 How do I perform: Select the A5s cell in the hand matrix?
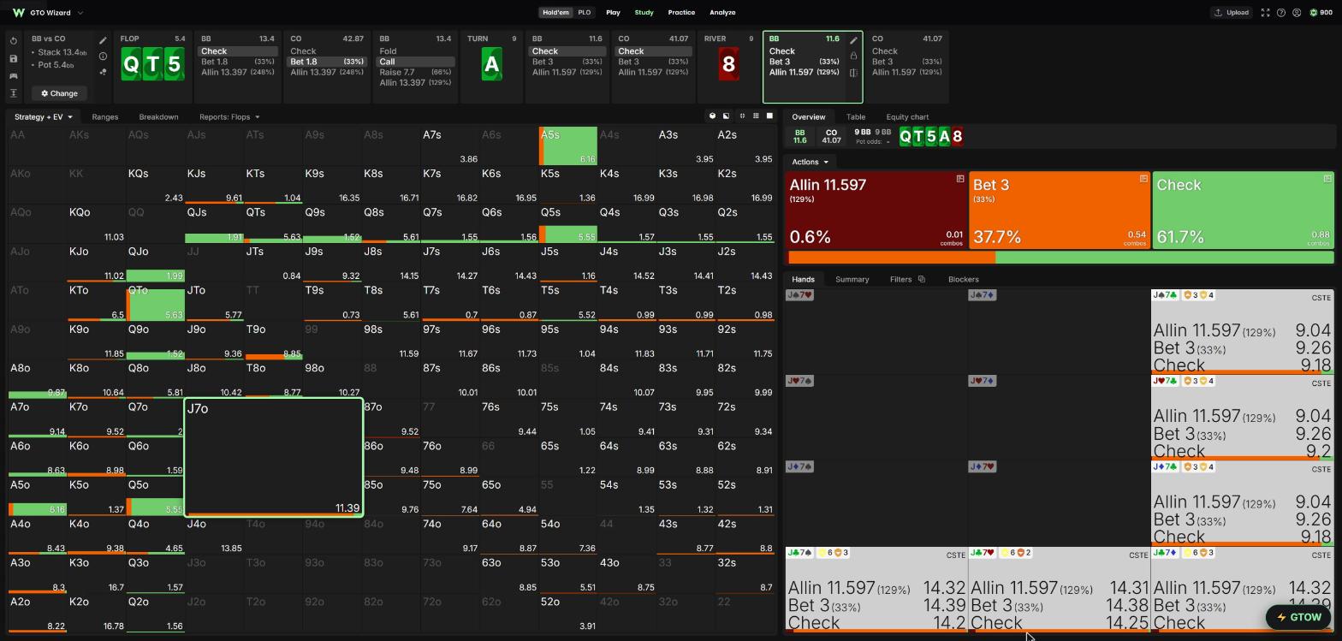[x=568, y=146]
